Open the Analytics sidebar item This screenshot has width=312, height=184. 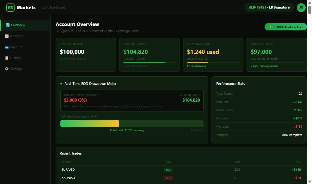pyautogui.click(x=25, y=36)
